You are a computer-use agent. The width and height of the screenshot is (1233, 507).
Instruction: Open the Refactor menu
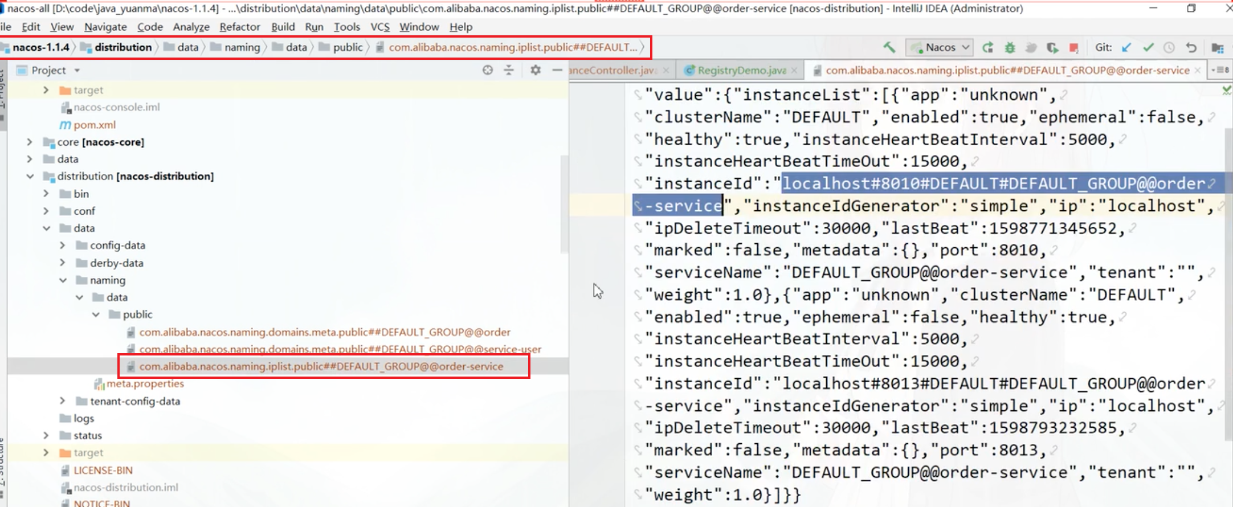(x=240, y=27)
